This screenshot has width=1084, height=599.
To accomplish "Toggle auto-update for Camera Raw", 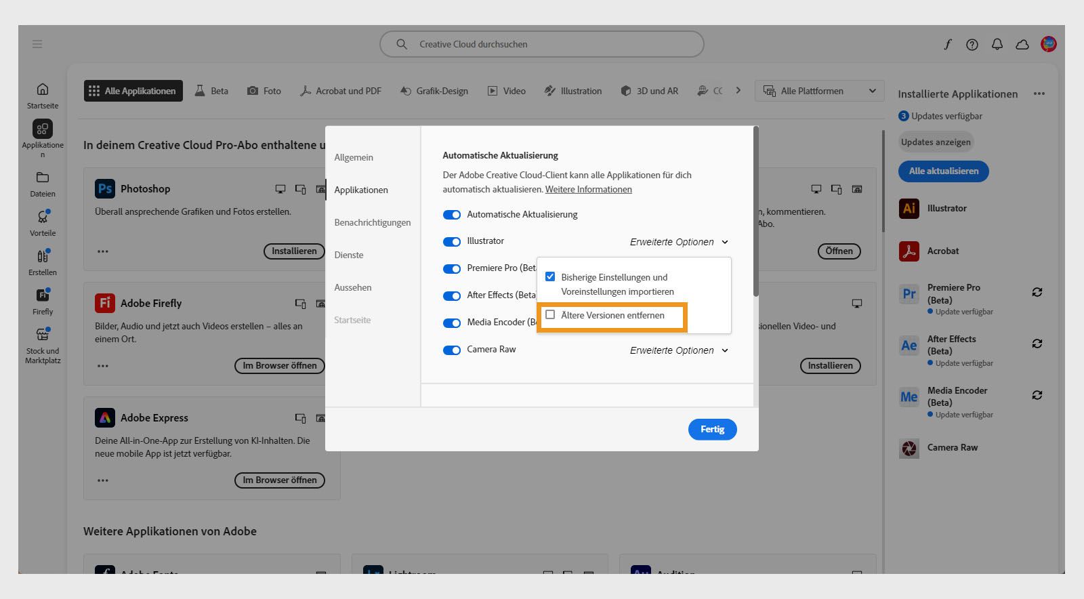I will [x=452, y=350].
